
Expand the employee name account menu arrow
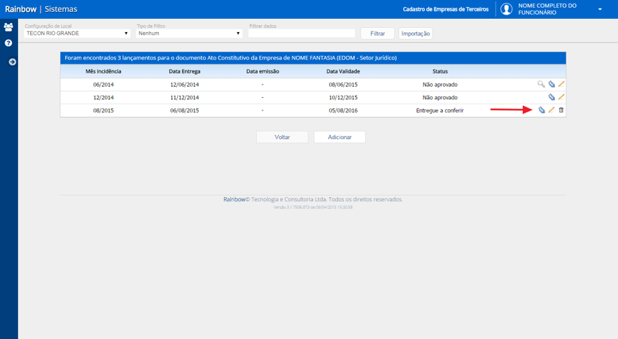[x=600, y=9]
